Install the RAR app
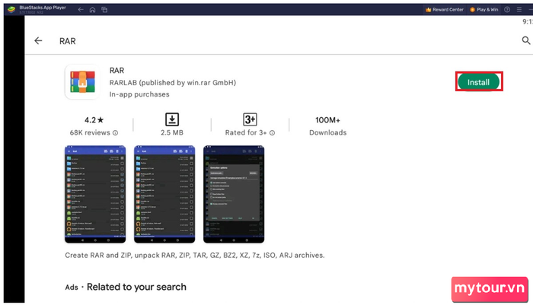The image size is (533, 308). click(479, 82)
